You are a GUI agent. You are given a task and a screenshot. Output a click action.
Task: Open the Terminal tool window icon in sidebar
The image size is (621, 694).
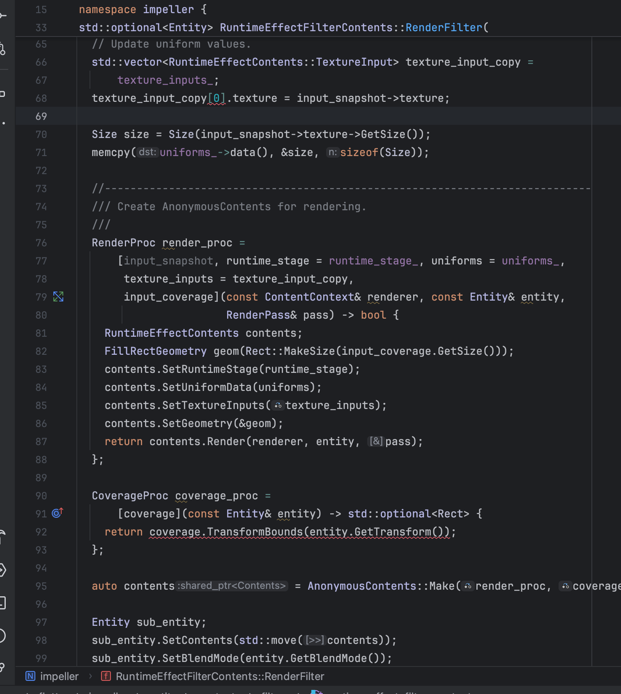pos(2,603)
